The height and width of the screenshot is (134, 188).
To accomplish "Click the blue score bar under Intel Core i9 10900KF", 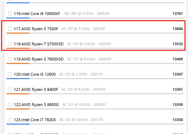I will (x=18, y=18).
